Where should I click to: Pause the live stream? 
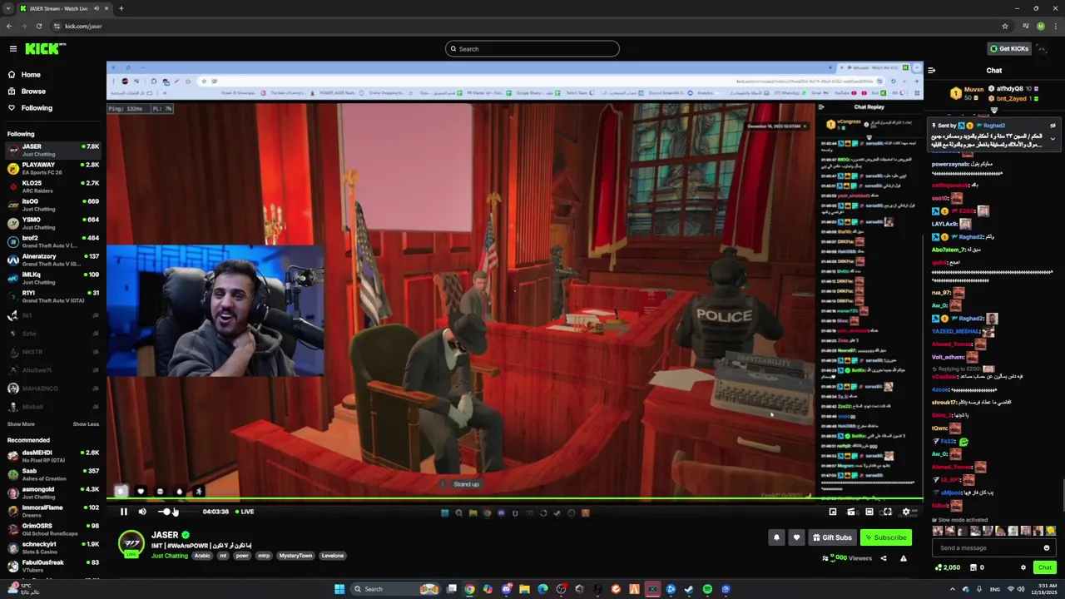point(124,512)
